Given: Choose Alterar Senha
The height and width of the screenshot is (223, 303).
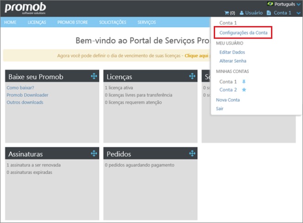Looking at the screenshot, I should tap(233, 61).
